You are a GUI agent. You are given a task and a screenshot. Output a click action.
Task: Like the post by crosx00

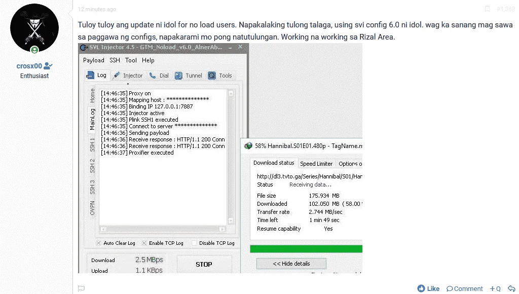coord(428,288)
